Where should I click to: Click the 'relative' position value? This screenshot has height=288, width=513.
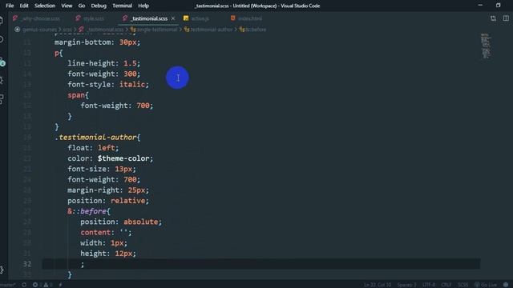pos(128,201)
